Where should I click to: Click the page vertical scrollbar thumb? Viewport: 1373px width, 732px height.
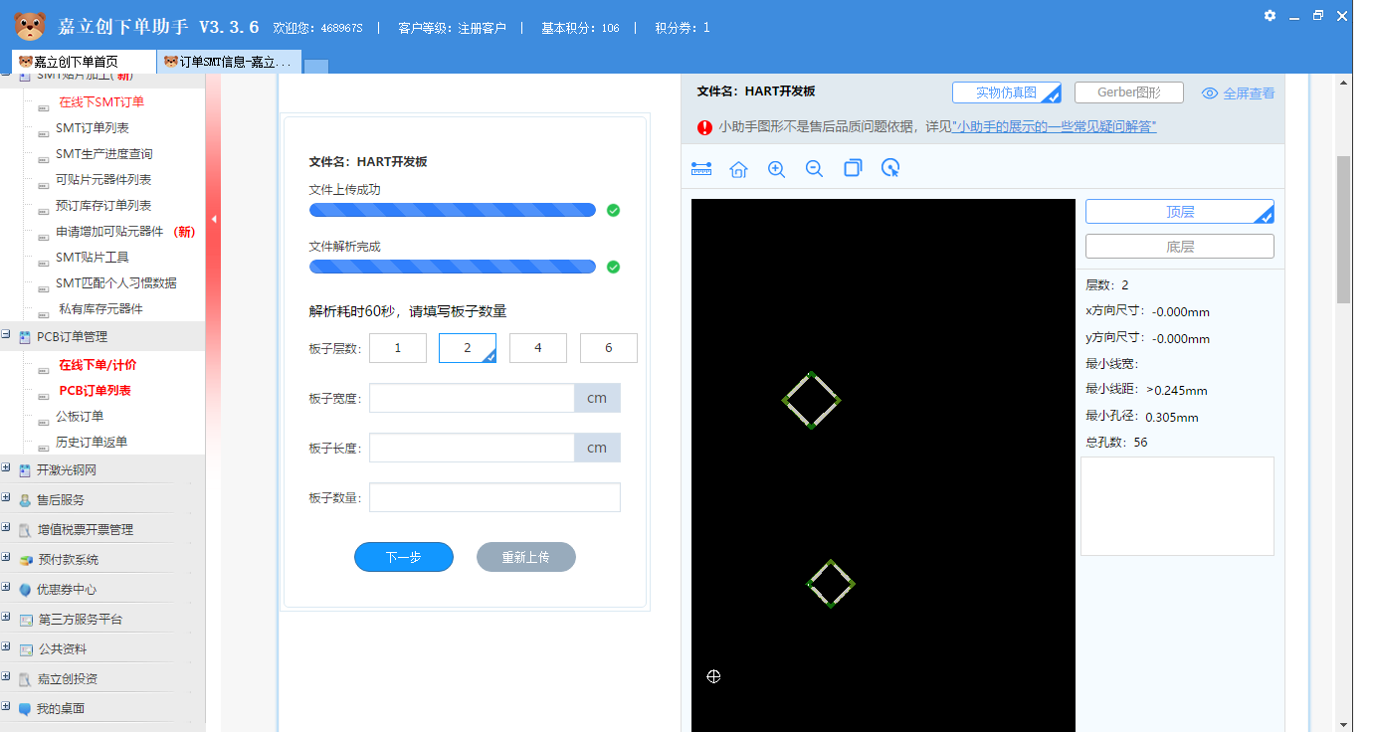[x=1343, y=229]
